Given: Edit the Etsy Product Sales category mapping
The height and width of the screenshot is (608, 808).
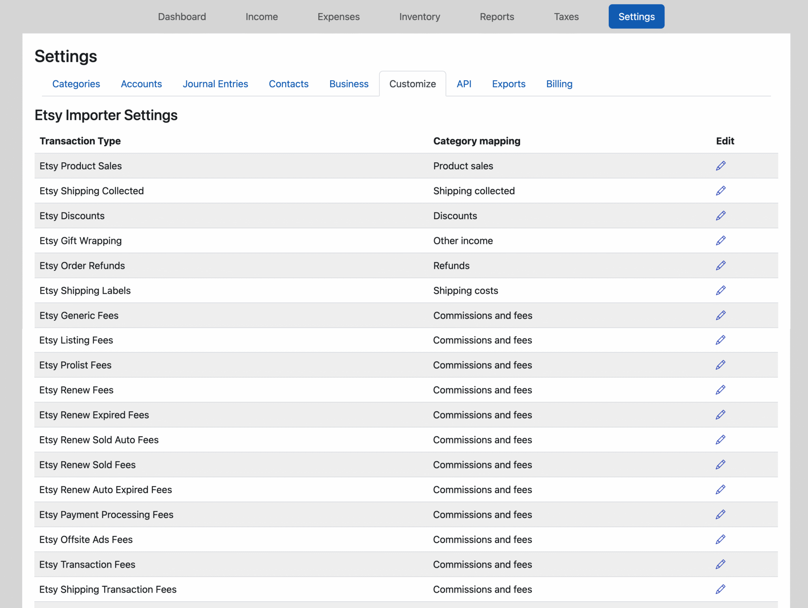Looking at the screenshot, I should click(x=720, y=165).
